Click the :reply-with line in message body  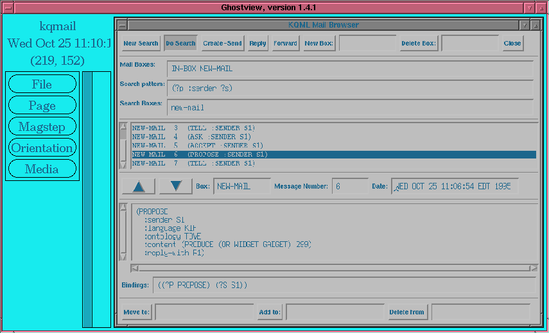[174, 253]
